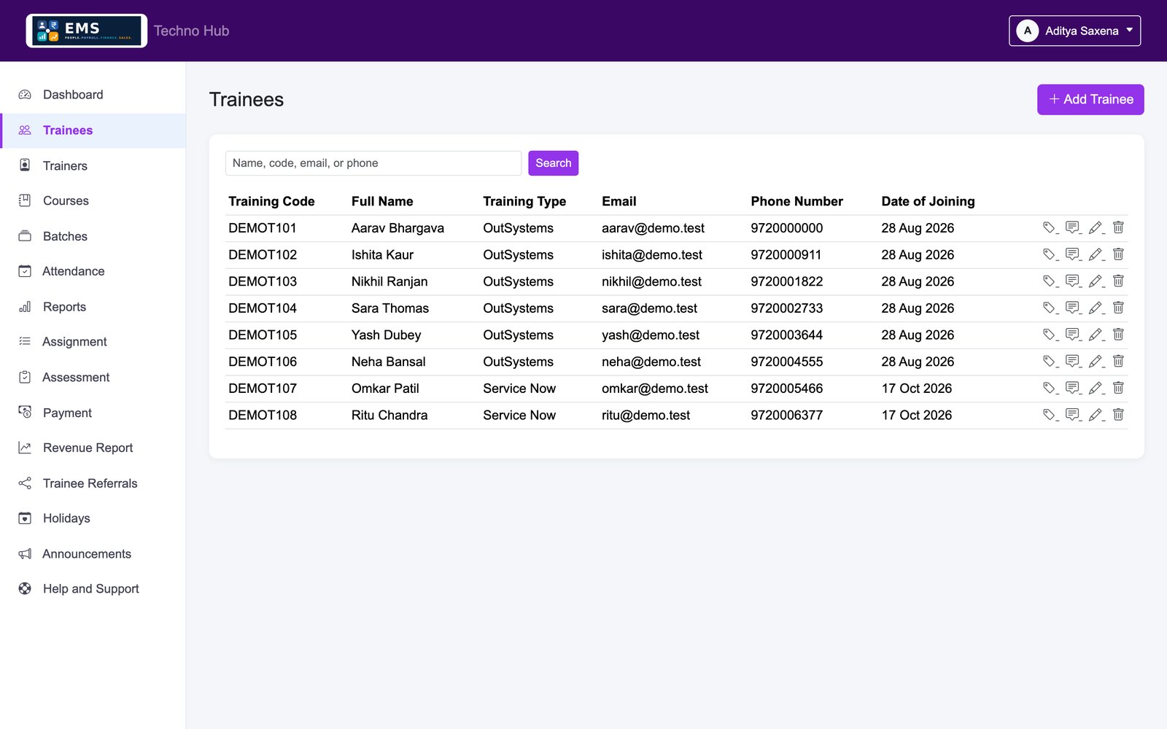
Task: Click the EMS logo in header
Action: coord(87,31)
